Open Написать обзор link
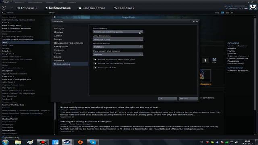The width and height of the screenshot is (258, 145). tap(235, 64)
